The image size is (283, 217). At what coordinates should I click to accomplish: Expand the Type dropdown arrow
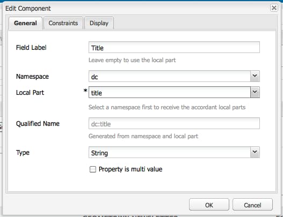[x=255, y=152]
